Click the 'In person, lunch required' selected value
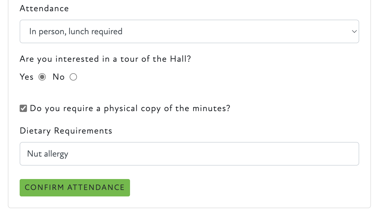Screen dimensions: 378x220 [76, 31]
